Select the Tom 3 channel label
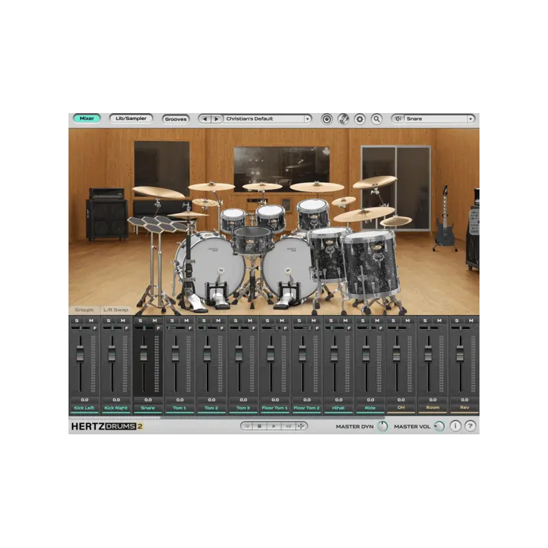 pos(243,408)
